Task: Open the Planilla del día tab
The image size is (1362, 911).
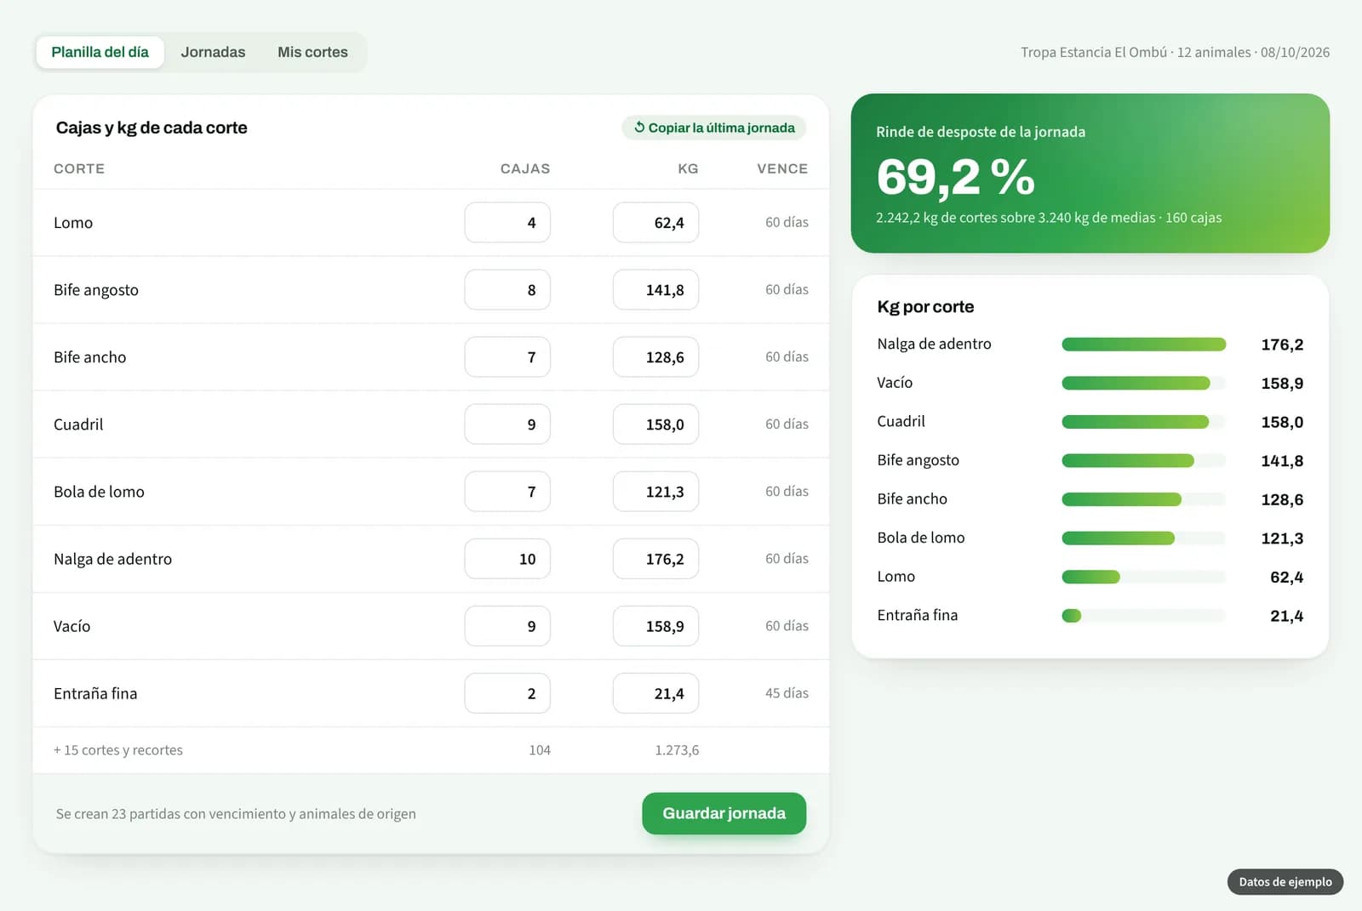Action: [x=100, y=52]
